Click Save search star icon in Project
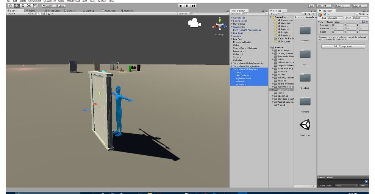This screenshot has width=375, height=194. [313, 14]
